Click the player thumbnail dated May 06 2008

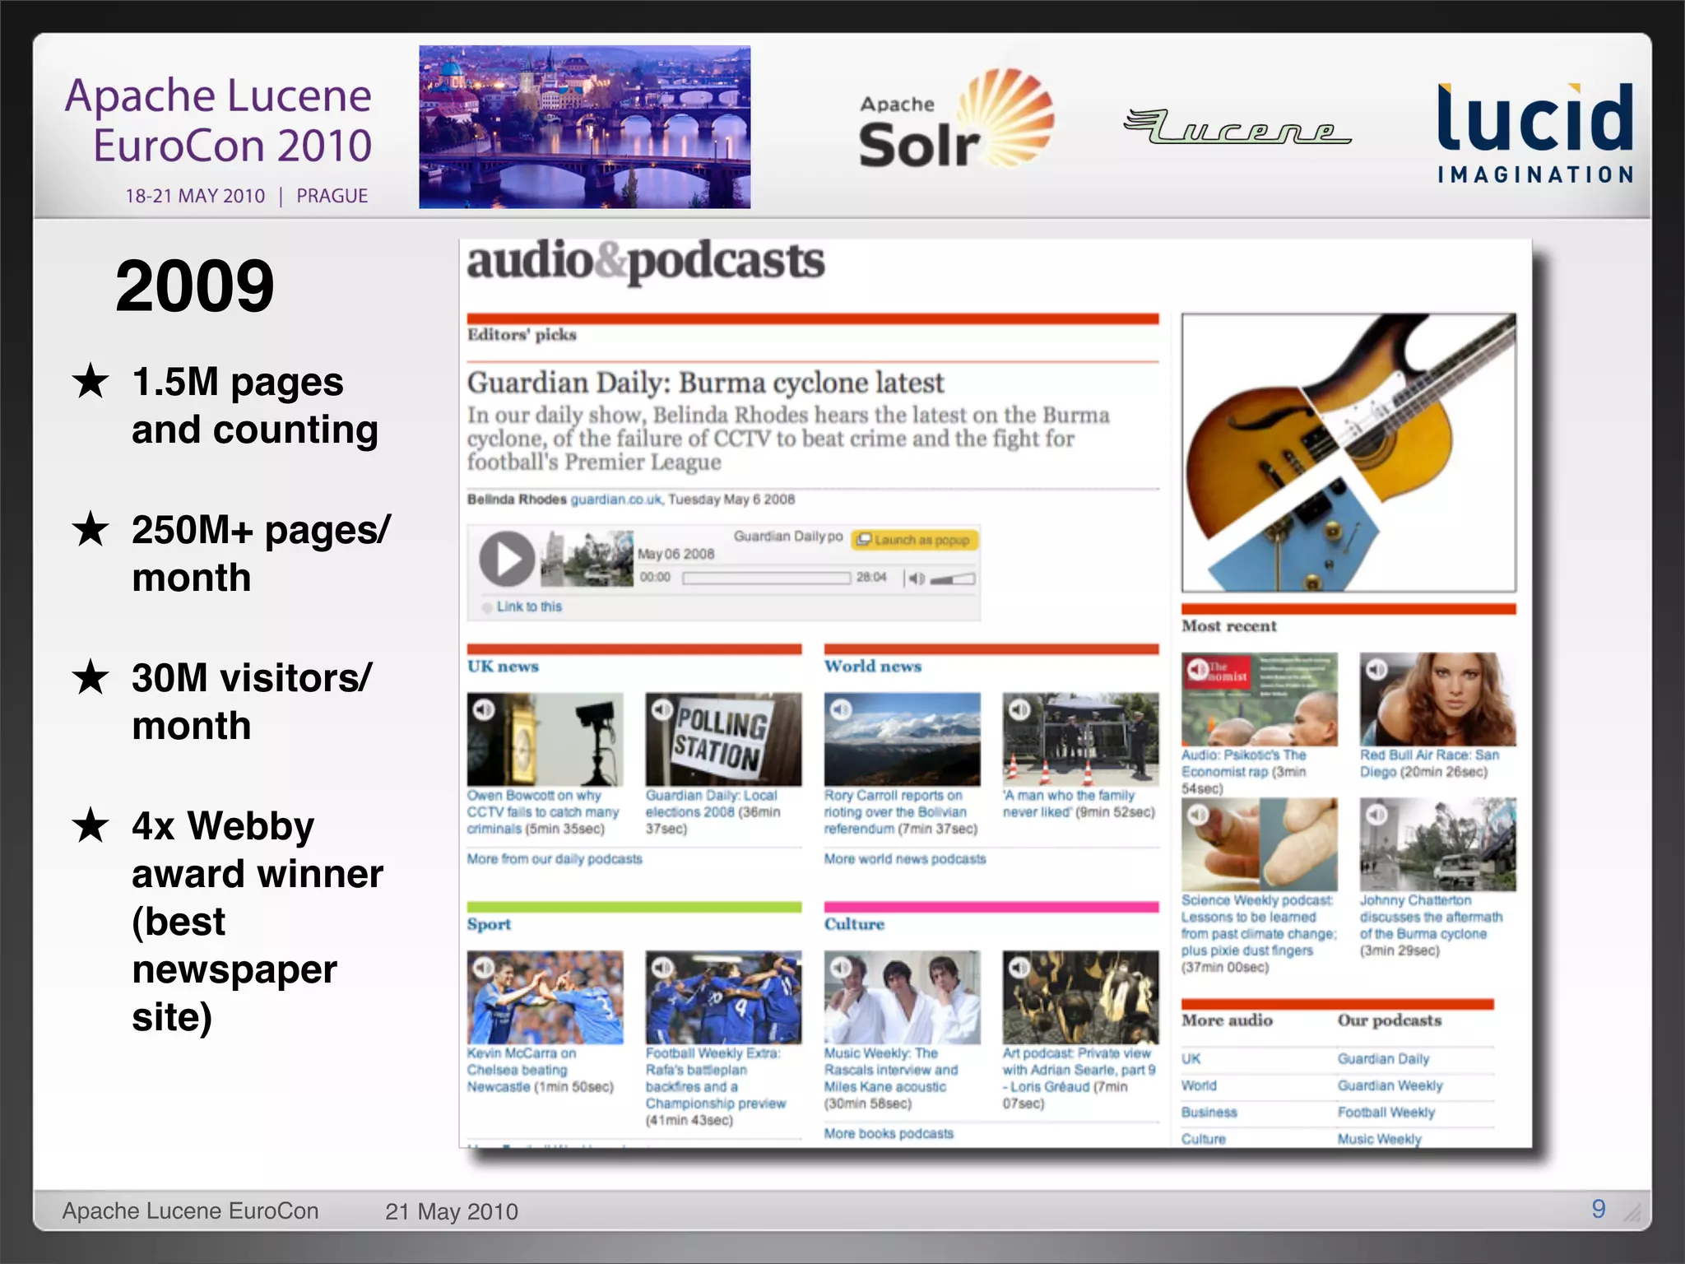(x=587, y=559)
